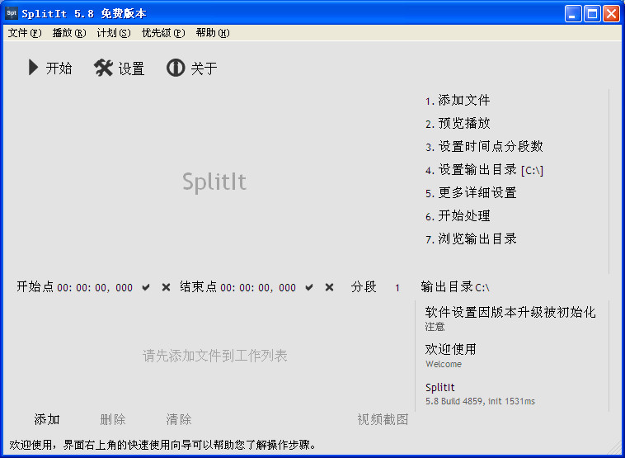
Task: Click wizard step 2. 预览播放
Action: [458, 124]
